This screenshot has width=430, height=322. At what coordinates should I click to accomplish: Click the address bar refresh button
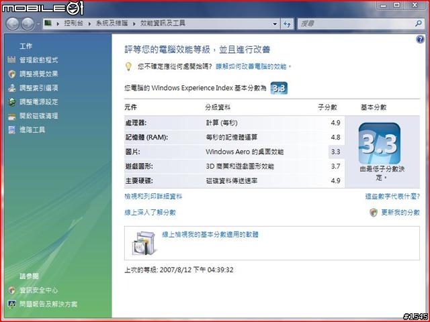click(287, 24)
